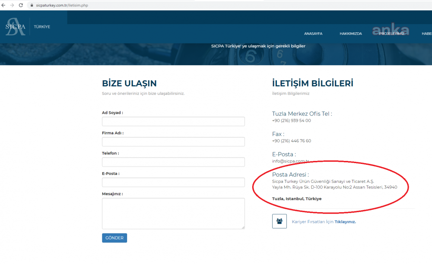Select the Telefon input field
The height and width of the screenshot is (264, 432).
pyautogui.click(x=173, y=162)
